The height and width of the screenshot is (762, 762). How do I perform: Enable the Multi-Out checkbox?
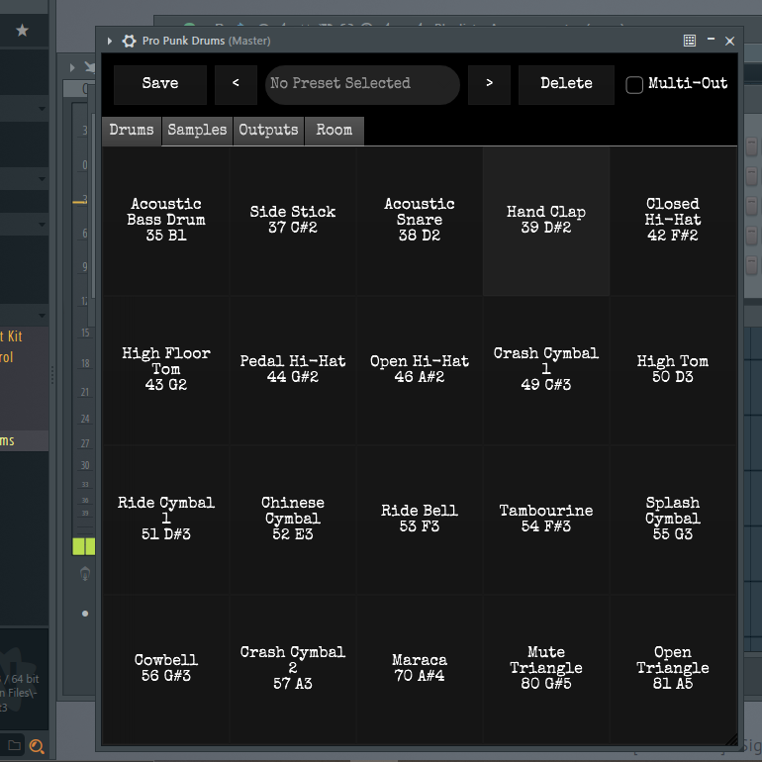634,85
